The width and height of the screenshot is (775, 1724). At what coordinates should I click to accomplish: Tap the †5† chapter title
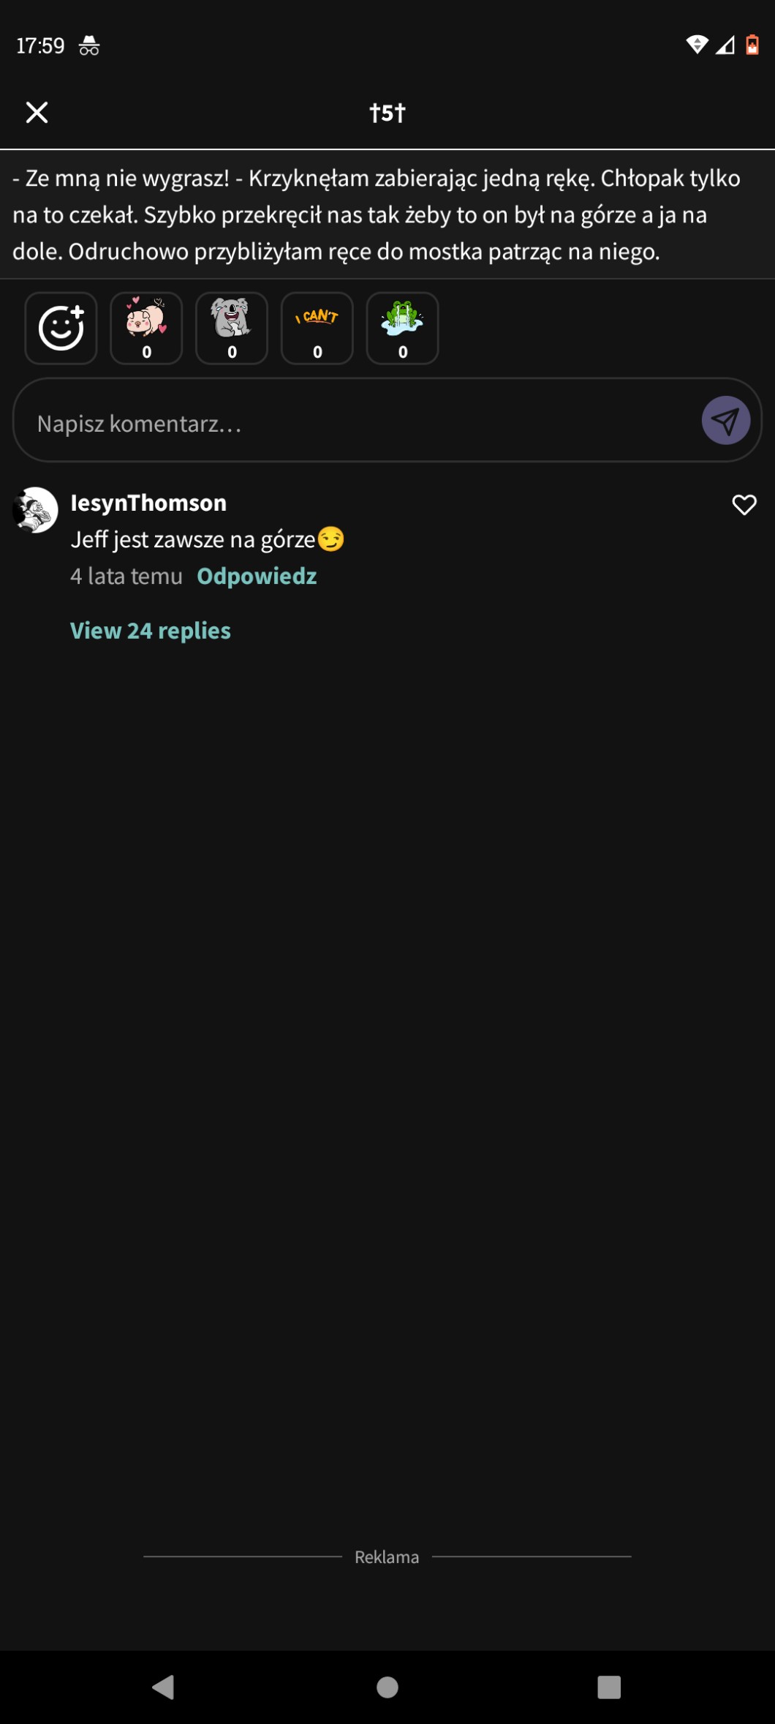click(387, 113)
